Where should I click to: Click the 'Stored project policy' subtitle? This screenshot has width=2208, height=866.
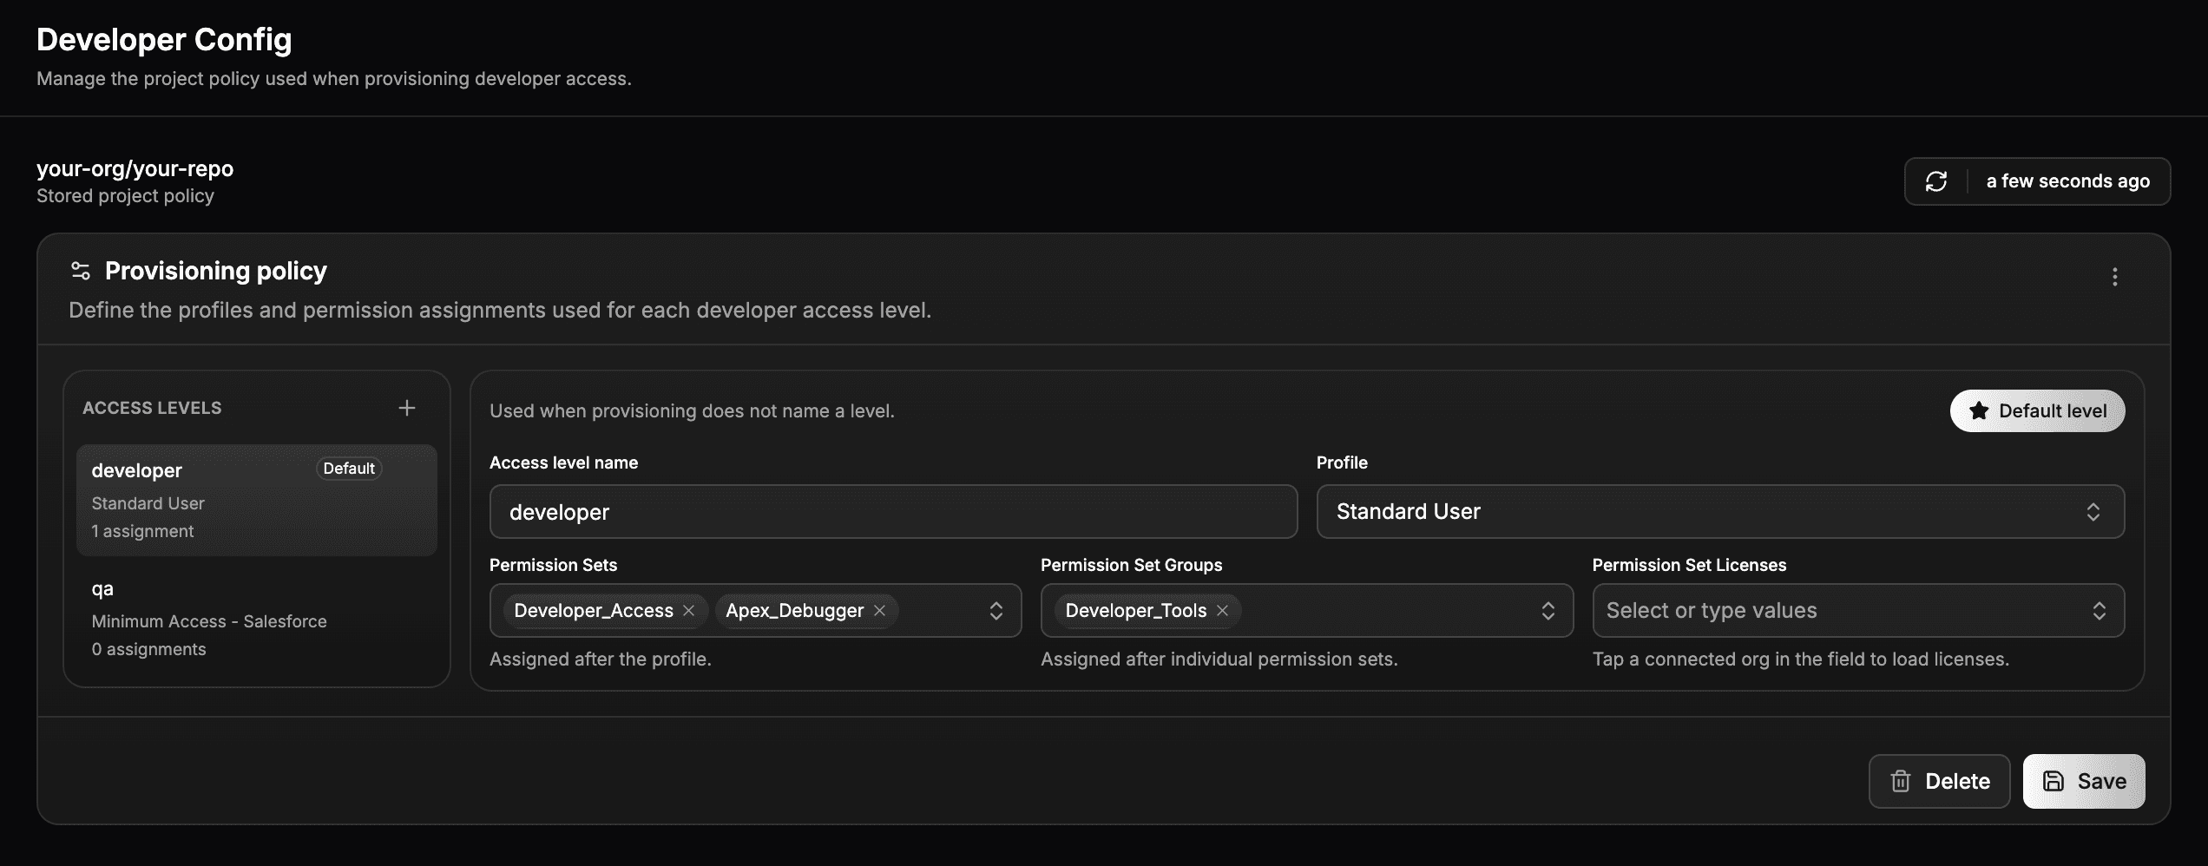click(125, 196)
